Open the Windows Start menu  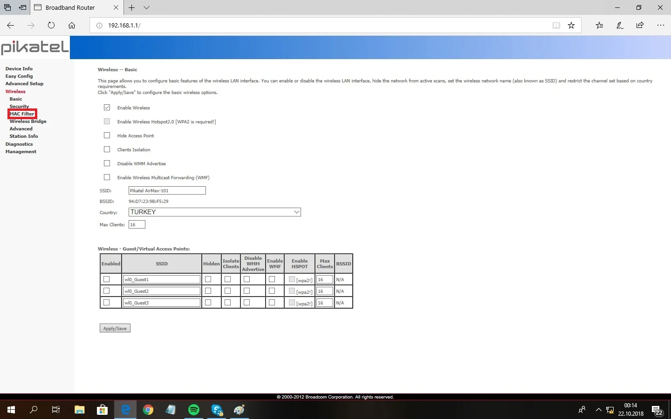tap(11, 410)
